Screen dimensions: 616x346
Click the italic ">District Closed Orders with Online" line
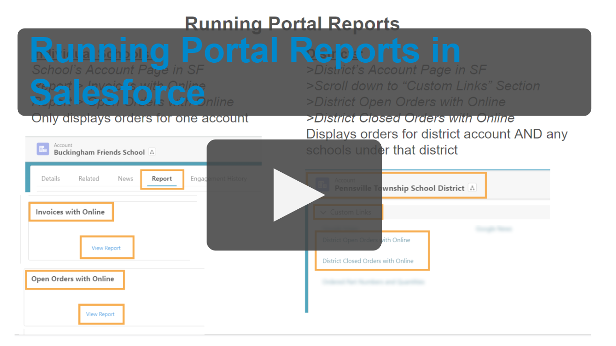[x=410, y=118]
